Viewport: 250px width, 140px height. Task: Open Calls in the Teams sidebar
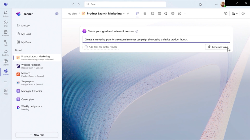point(6,43)
